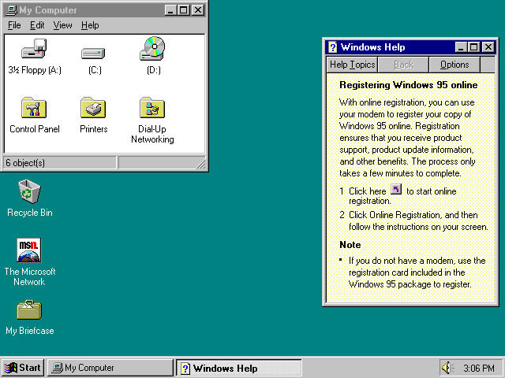Image resolution: width=505 pixels, height=378 pixels.
Task: Open the View menu in My Computer
Action: point(63,25)
